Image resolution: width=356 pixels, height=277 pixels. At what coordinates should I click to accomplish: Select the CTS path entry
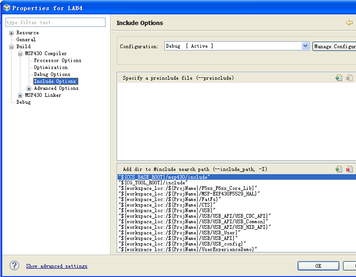(x=237, y=205)
